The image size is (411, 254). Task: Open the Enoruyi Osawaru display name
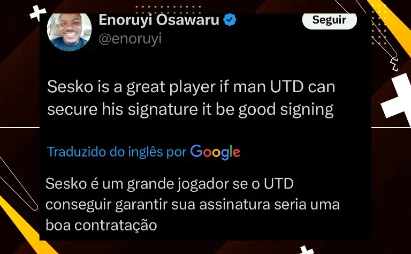[159, 20]
